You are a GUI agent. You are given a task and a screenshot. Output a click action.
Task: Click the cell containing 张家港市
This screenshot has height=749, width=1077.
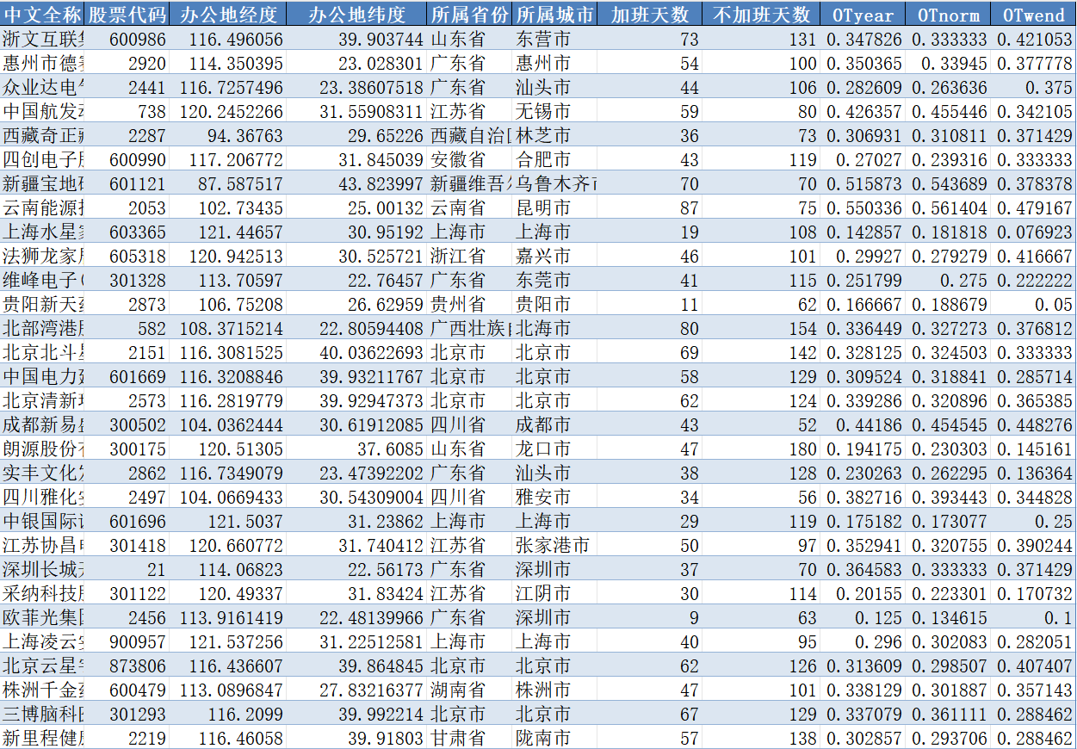[554, 546]
